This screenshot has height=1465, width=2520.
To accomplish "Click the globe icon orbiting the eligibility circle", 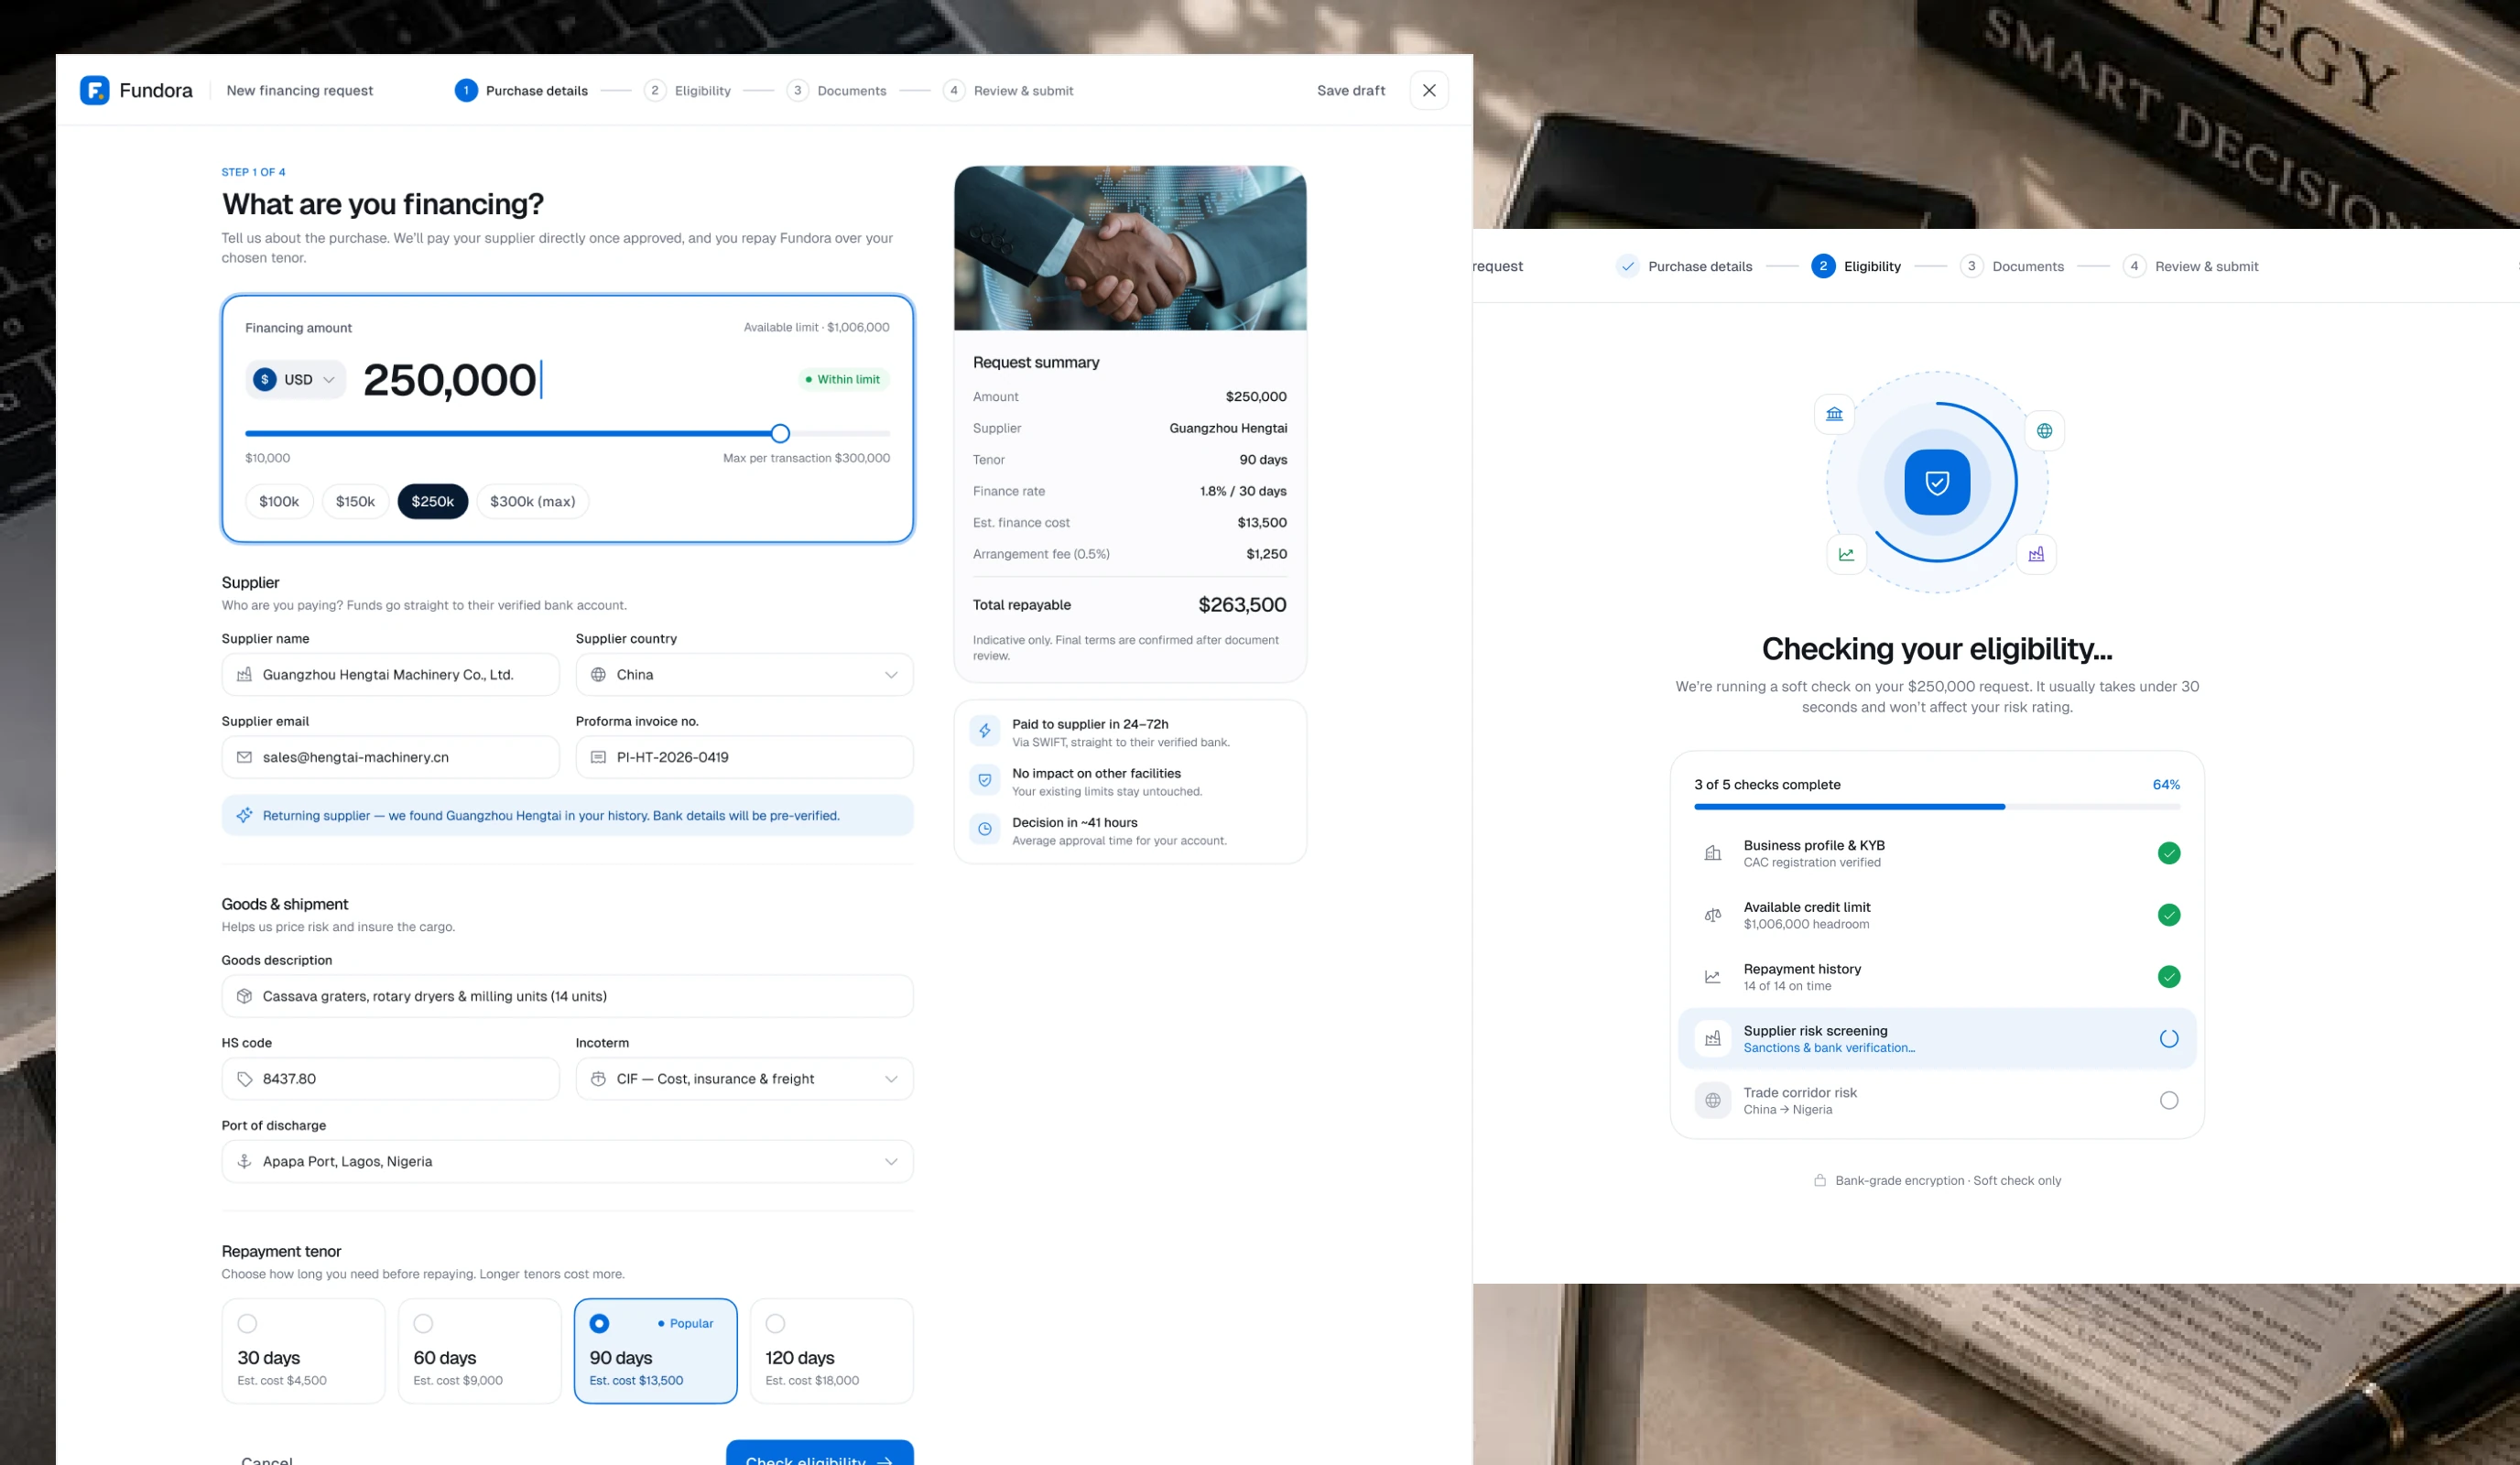I will click(x=2044, y=431).
